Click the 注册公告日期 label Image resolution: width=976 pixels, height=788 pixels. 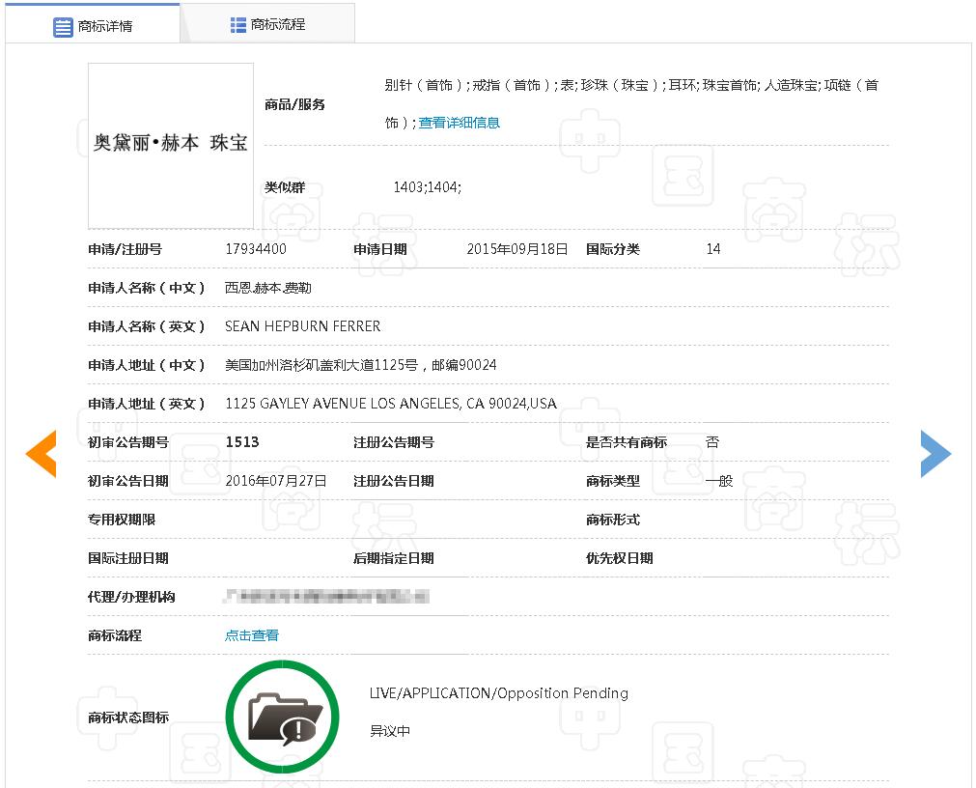pos(393,481)
